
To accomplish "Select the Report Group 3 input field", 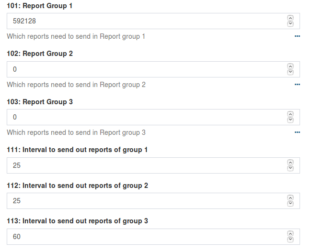I will tap(144, 117).
